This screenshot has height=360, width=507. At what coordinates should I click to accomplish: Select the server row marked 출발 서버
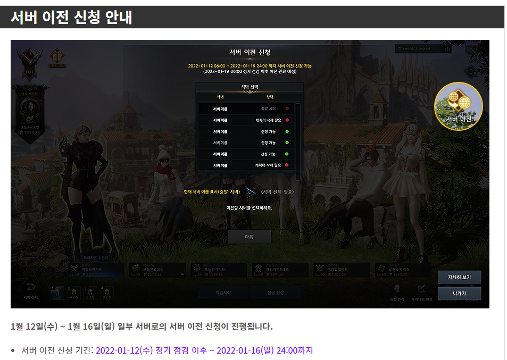(246, 109)
